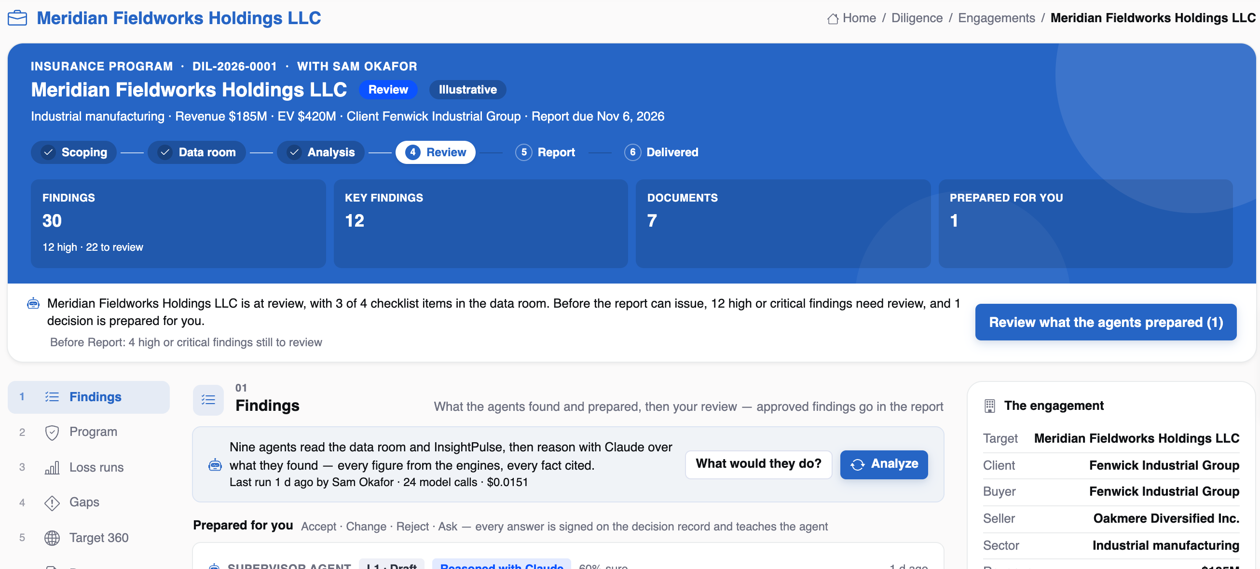Image resolution: width=1260 pixels, height=569 pixels.
Task: Click the Program shield icon in sidebar
Action: point(52,432)
